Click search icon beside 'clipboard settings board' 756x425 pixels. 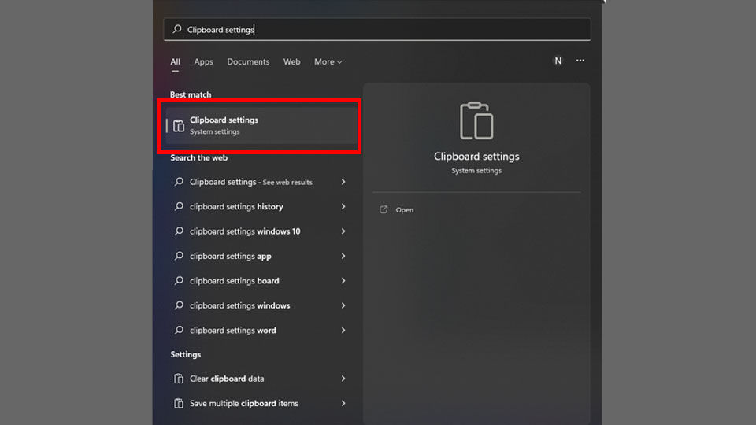[179, 280]
